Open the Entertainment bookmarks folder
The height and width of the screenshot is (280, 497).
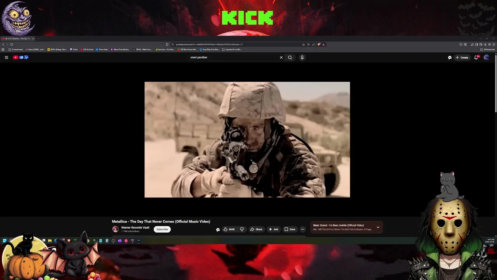[16, 49]
